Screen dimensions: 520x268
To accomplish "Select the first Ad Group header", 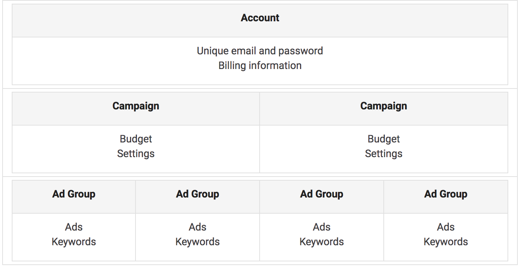I will (74, 194).
